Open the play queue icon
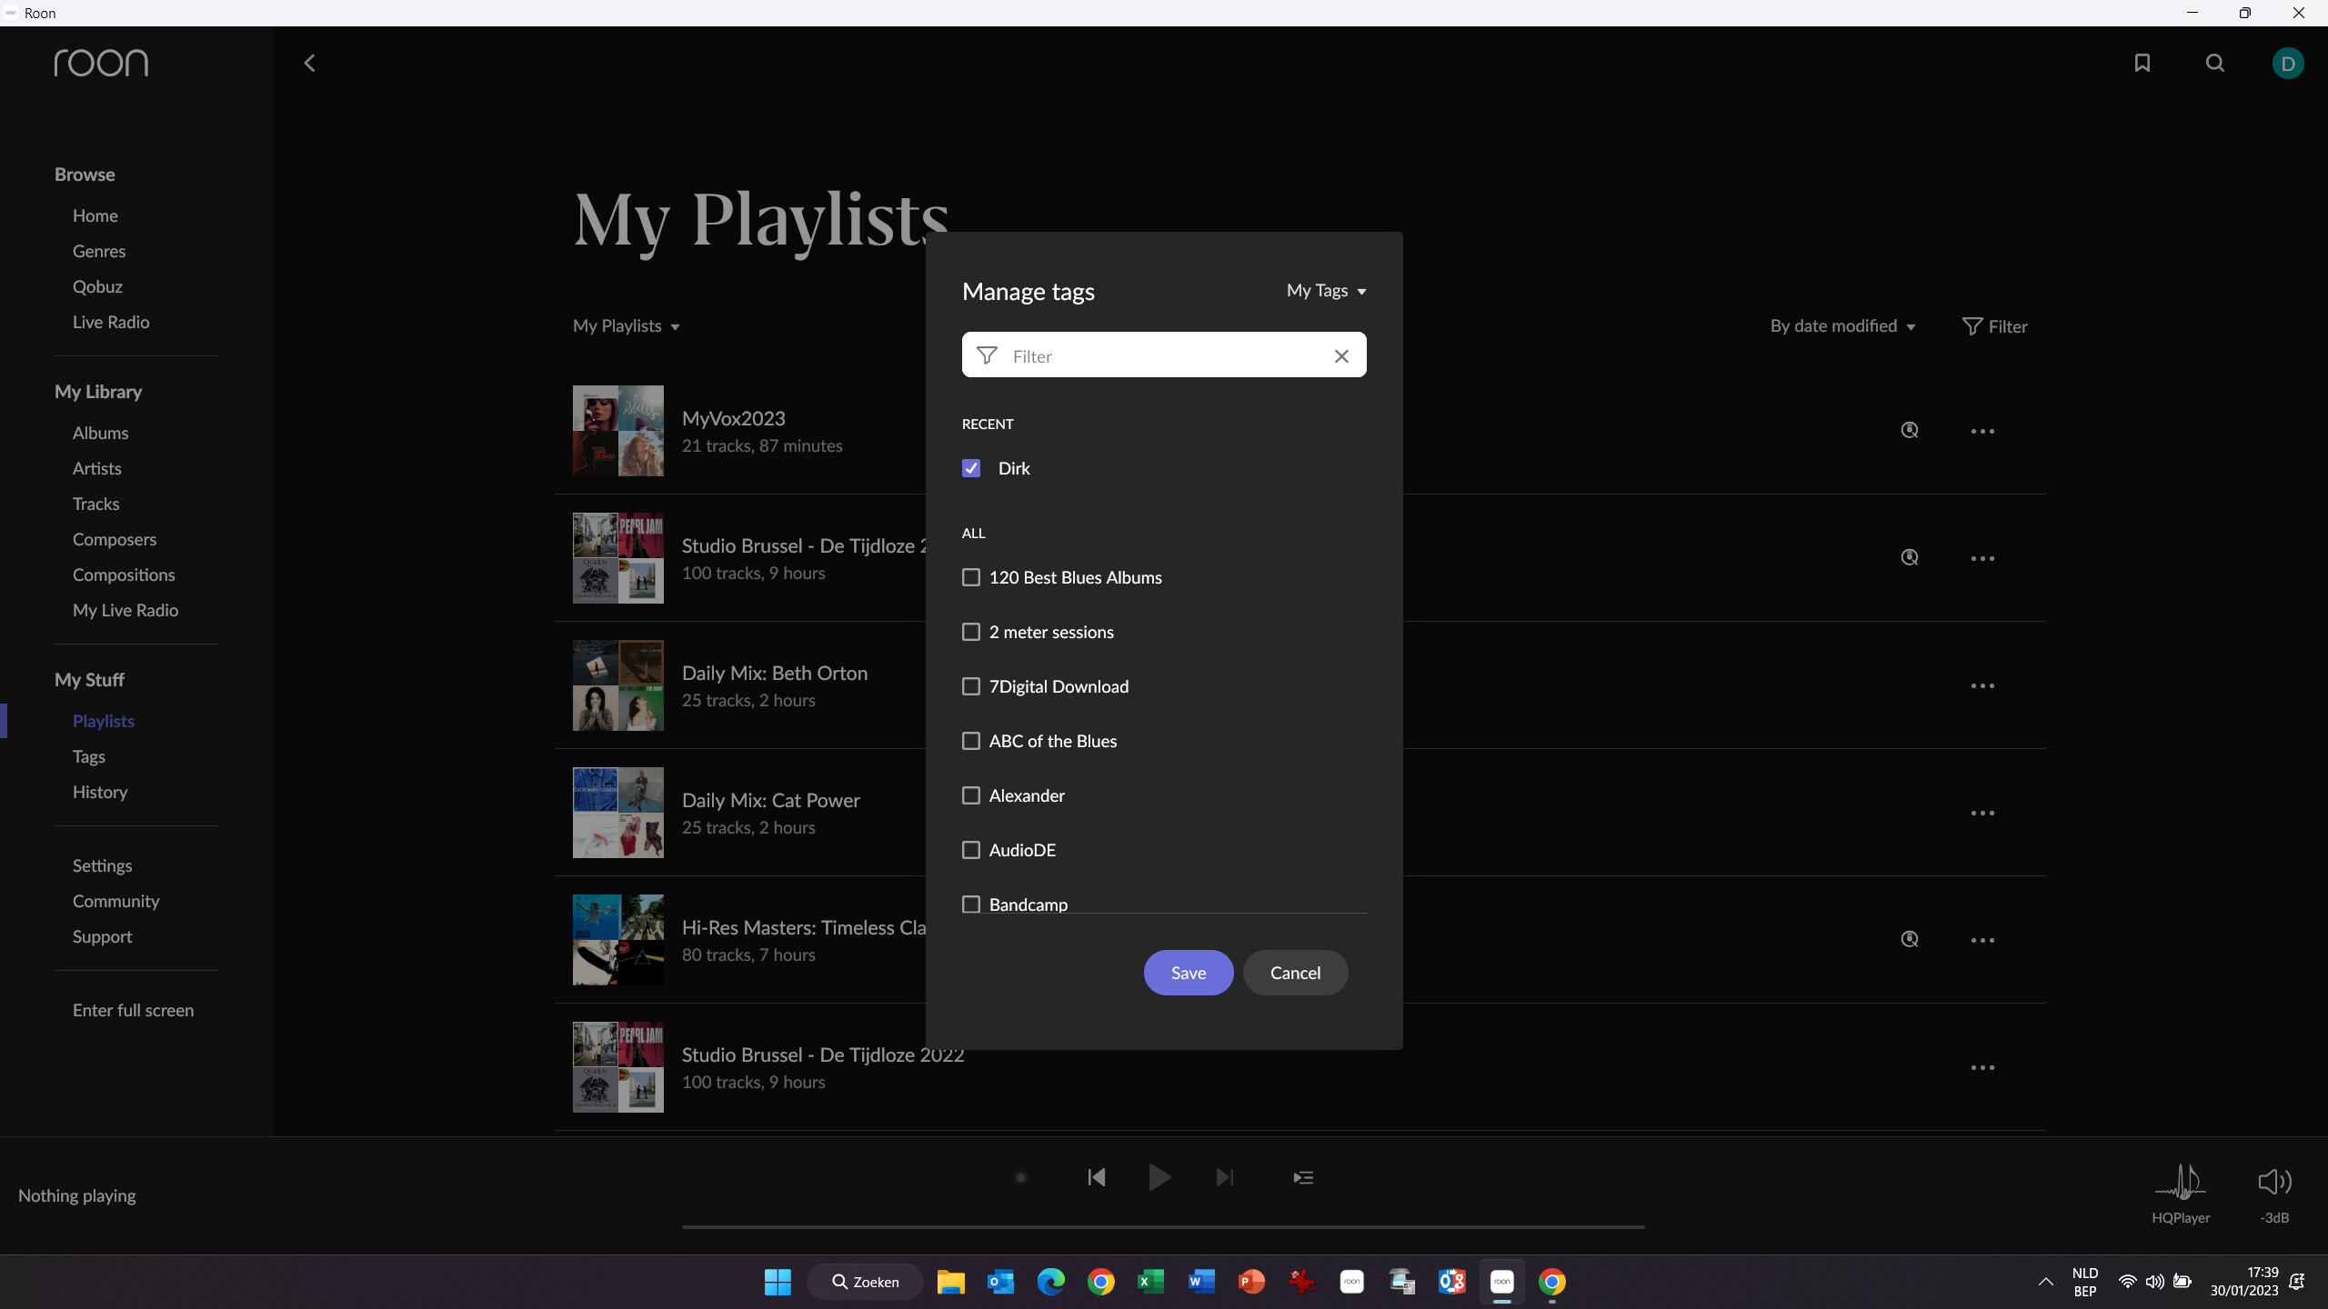This screenshot has width=2328, height=1309. 1302,1177
